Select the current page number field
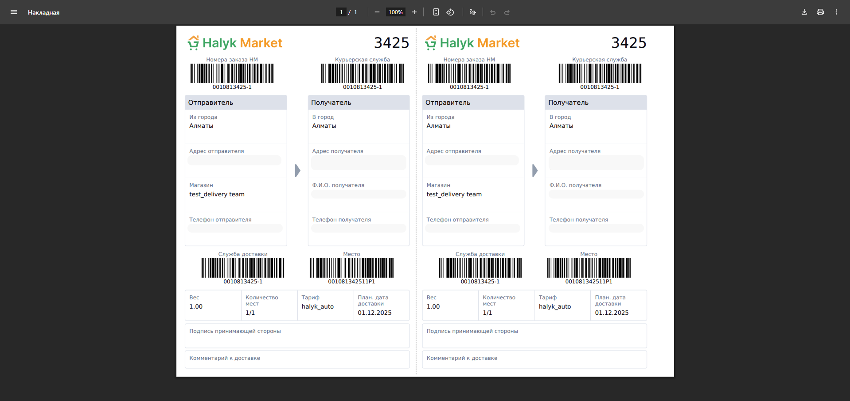The width and height of the screenshot is (850, 401). pyautogui.click(x=341, y=12)
